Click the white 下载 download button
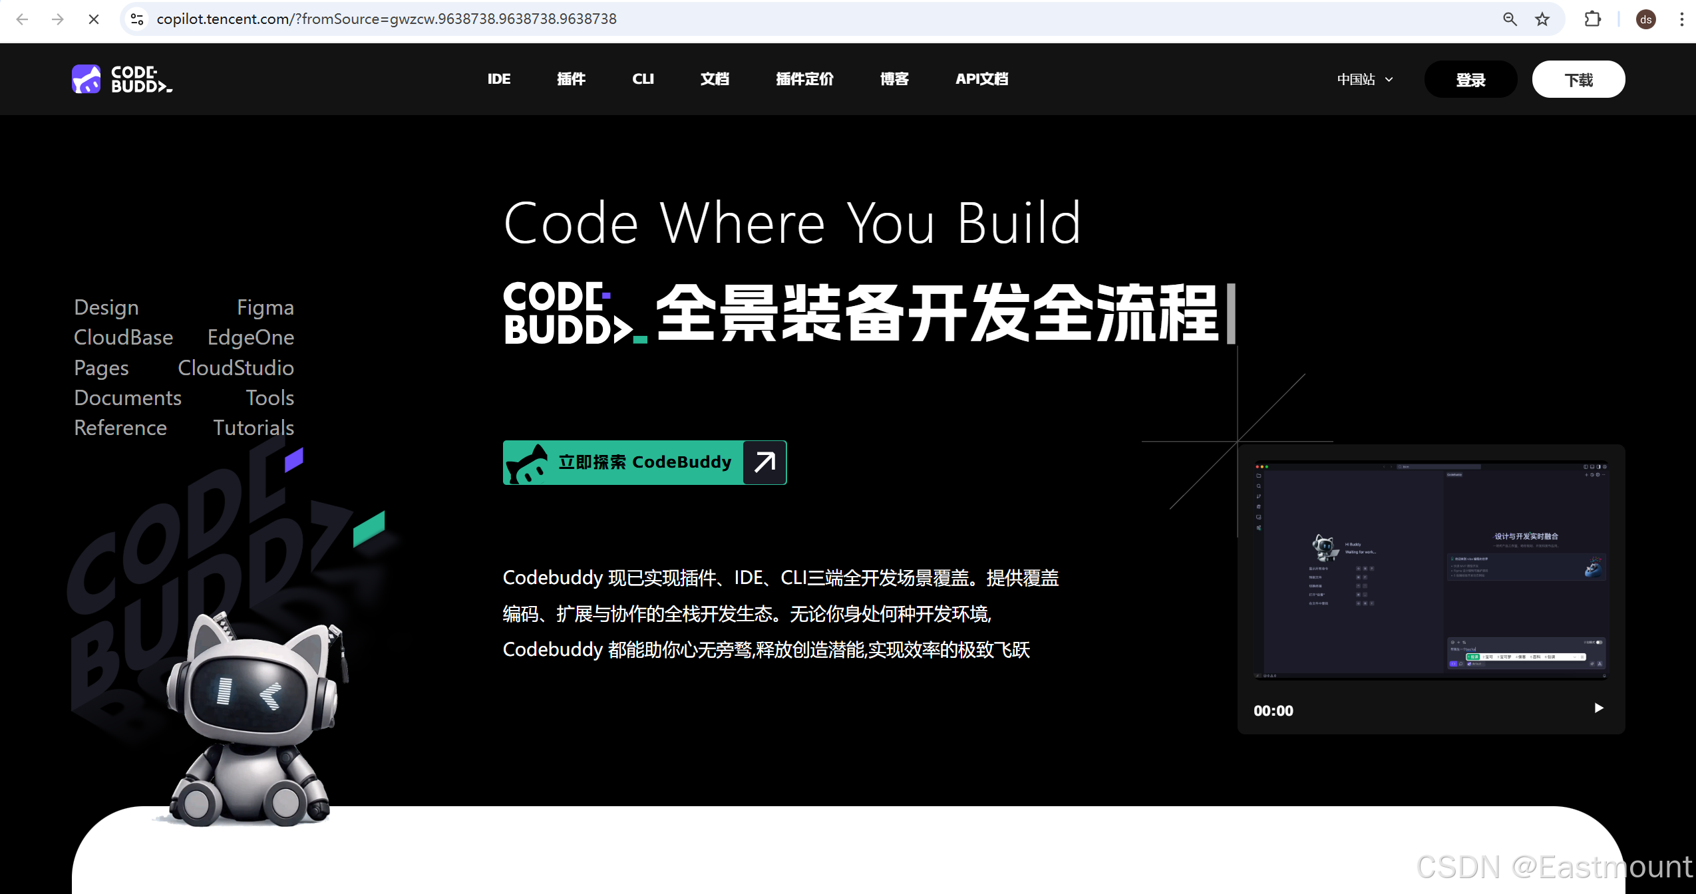This screenshot has width=1696, height=894. [x=1578, y=79]
